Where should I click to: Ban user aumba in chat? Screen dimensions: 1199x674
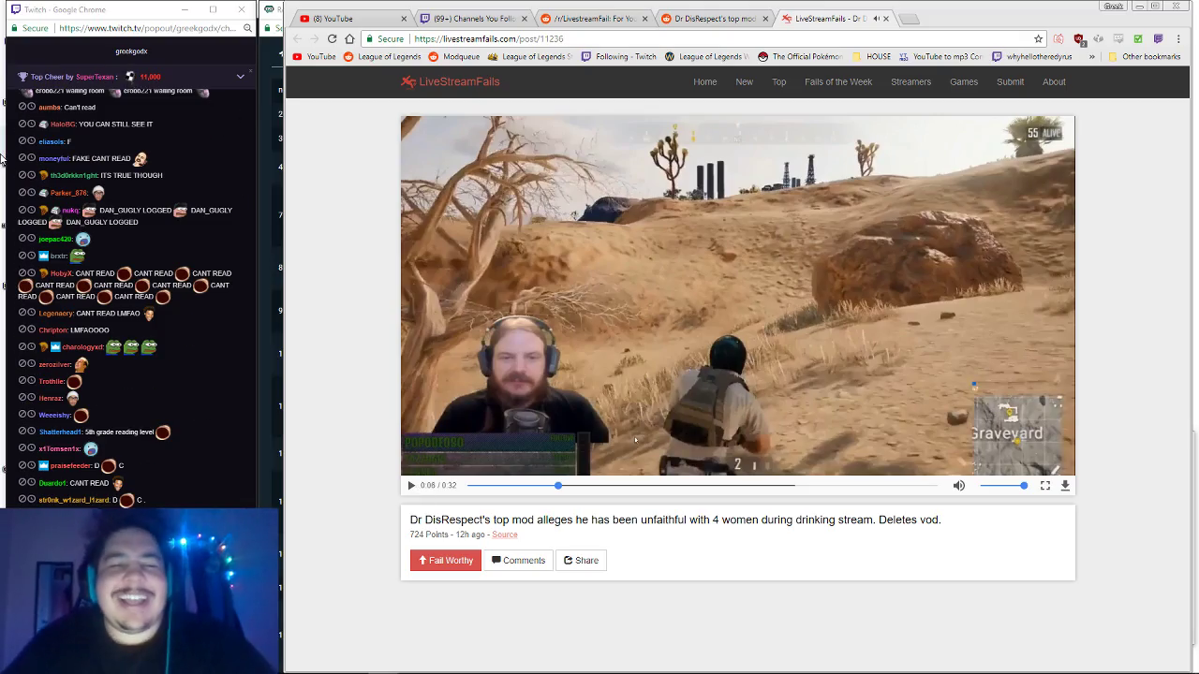point(22,107)
